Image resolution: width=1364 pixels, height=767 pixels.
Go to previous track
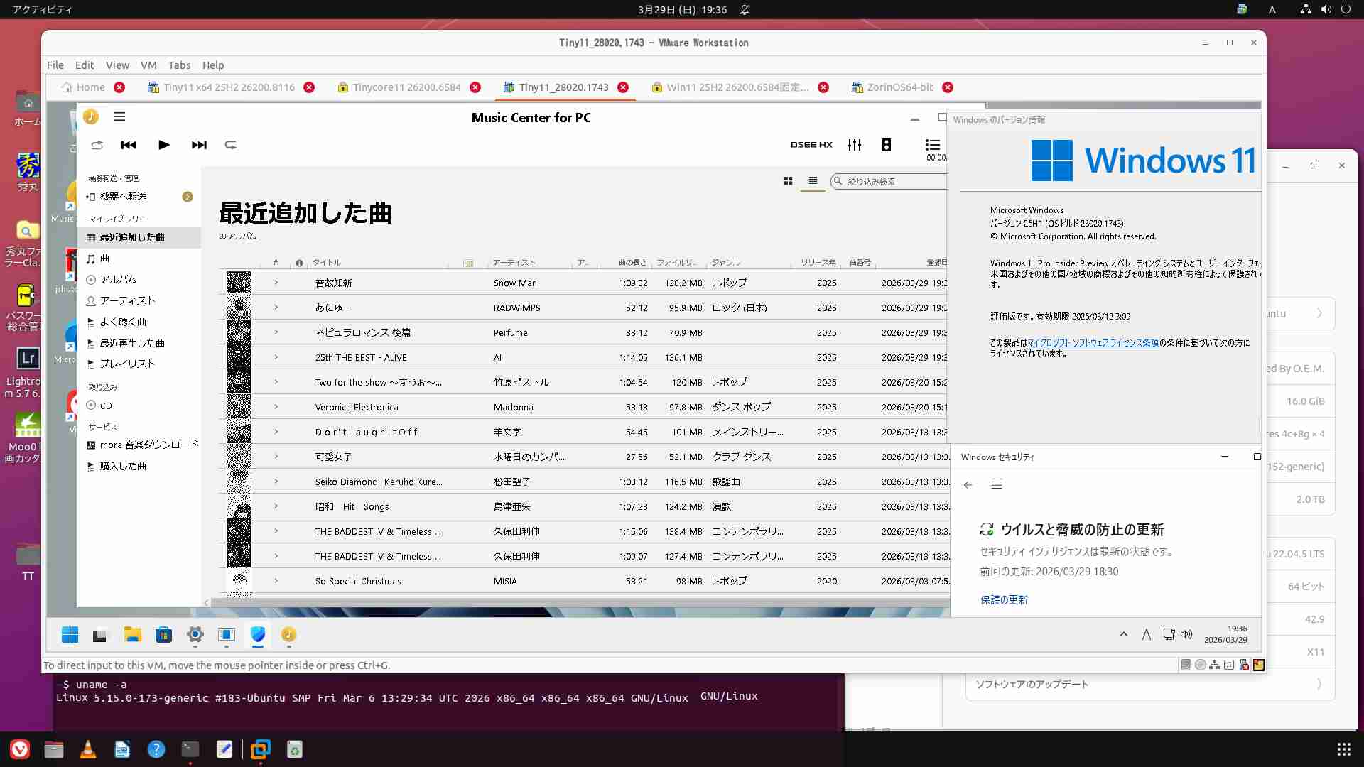(129, 145)
